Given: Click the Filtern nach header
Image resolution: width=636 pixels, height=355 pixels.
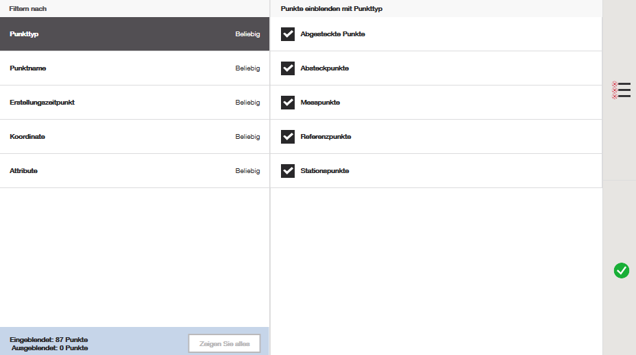Looking at the screenshot, I should (x=28, y=8).
